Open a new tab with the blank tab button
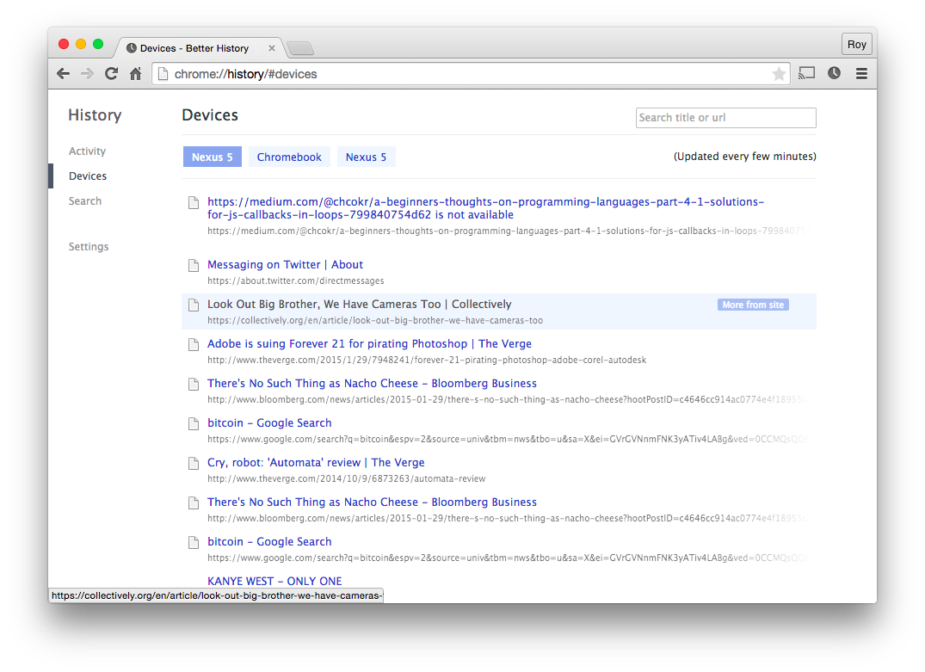The image size is (925, 672). [300, 48]
